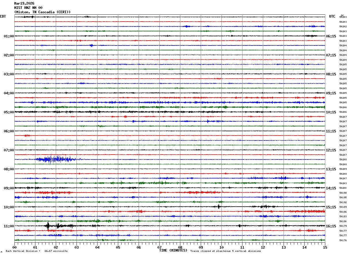Click the 06:00 CDT time label

pyautogui.click(x=9, y=131)
